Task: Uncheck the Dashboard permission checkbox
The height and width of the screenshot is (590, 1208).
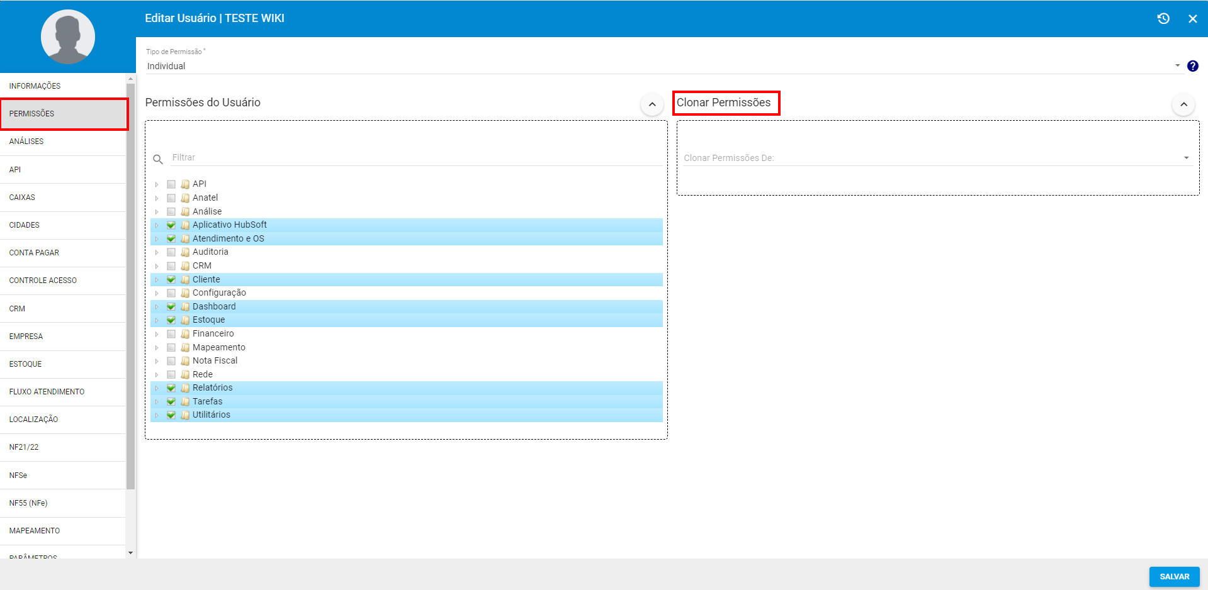Action: point(171,306)
